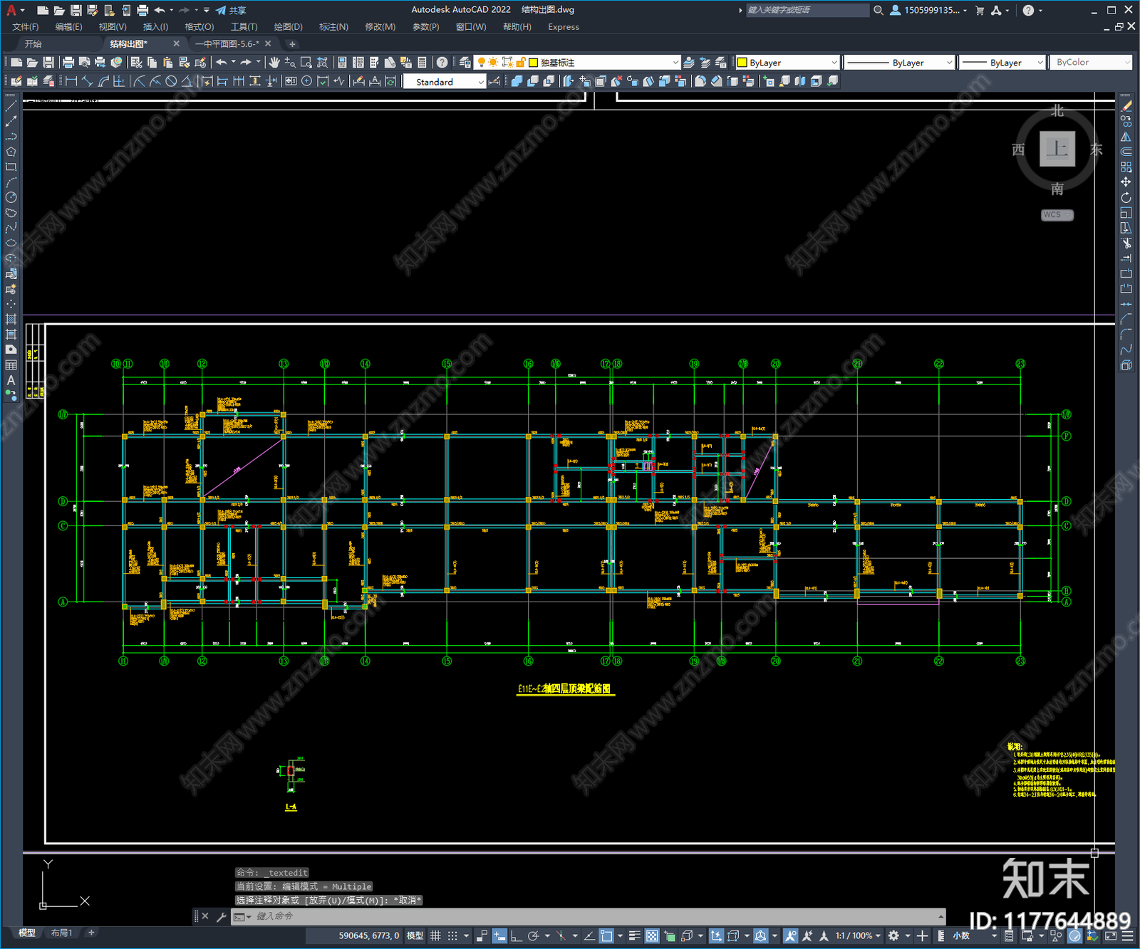Click the new drawing tab plus button

pyautogui.click(x=292, y=44)
